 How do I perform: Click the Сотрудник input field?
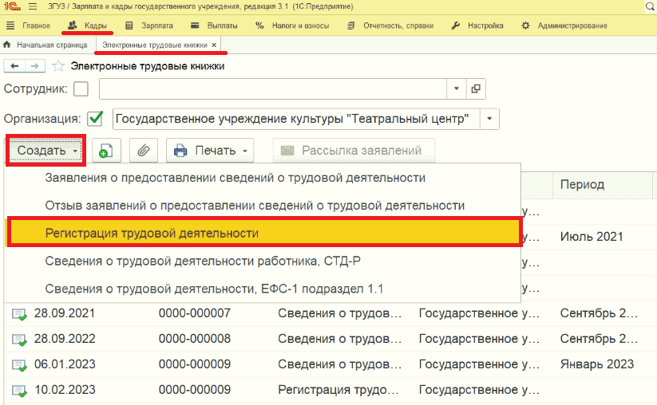(273, 88)
